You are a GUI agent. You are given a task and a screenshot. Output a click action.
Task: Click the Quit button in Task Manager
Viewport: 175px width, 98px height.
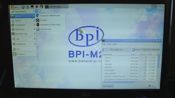[151, 86]
